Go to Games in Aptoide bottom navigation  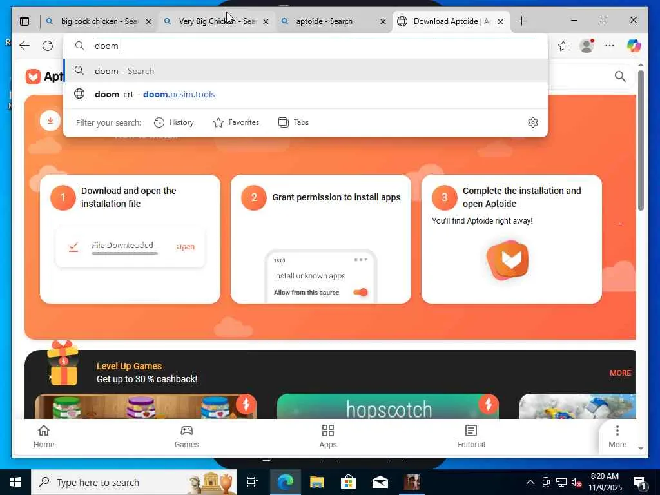(x=186, y=436)
